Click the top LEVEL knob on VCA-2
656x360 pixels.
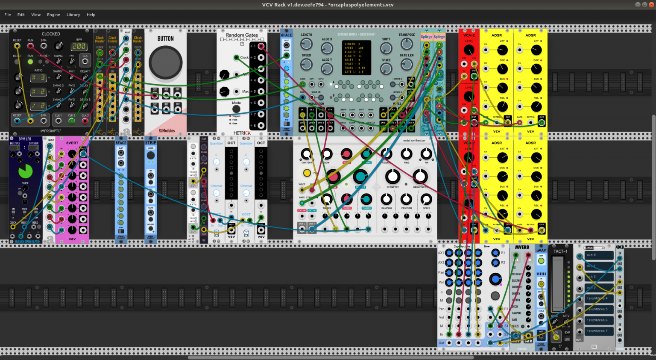coord(469,50)
